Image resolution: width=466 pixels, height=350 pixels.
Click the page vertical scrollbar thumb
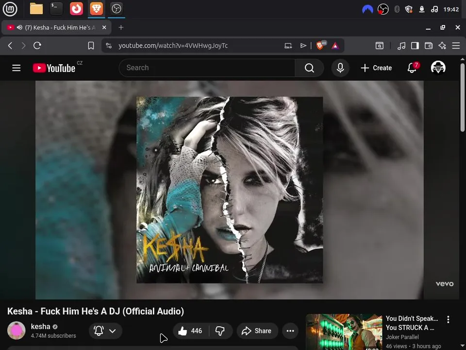463,97
